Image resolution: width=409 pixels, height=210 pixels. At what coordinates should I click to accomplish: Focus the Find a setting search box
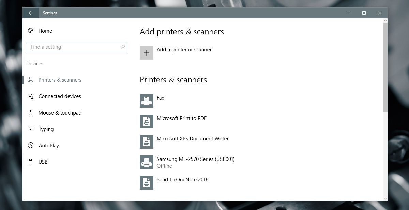(x=77, y=47)
